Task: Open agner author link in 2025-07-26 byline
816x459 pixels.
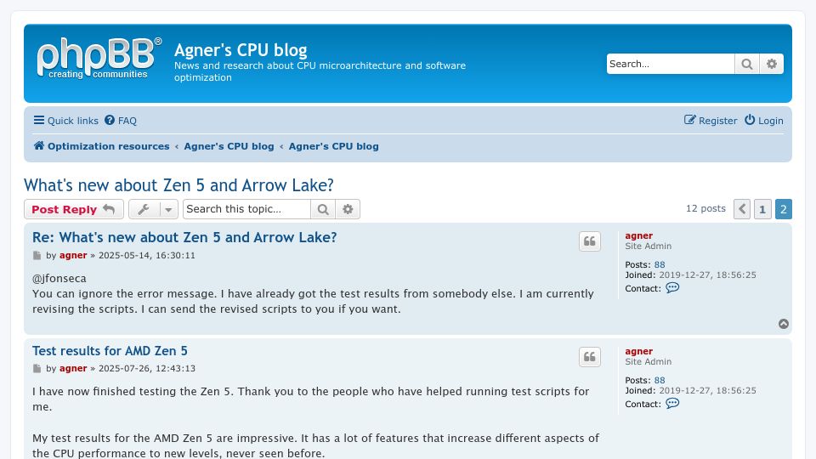Action: tap(73, 368)
